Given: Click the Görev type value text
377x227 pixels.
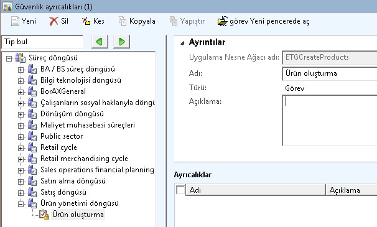Looking at the screenshot, I should click(295, 88).
